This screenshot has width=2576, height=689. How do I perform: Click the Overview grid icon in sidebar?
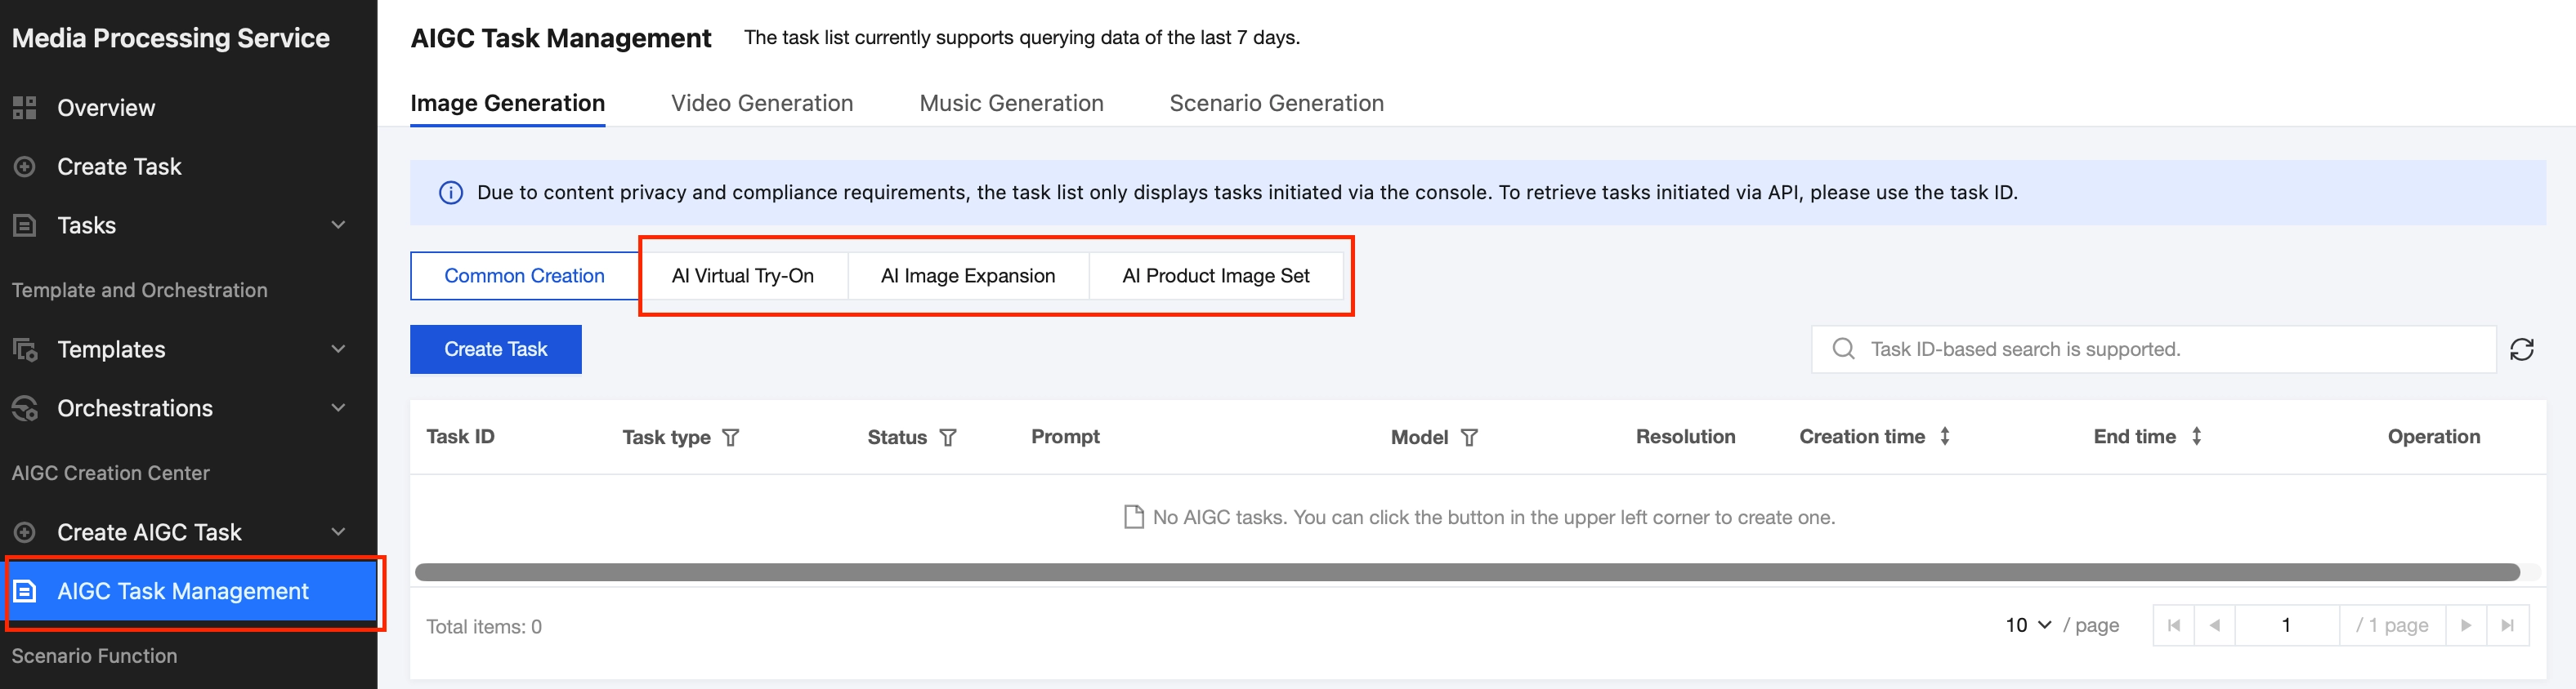(x=24, y=108)
